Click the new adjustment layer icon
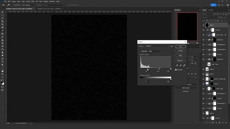 pos(216,123)
